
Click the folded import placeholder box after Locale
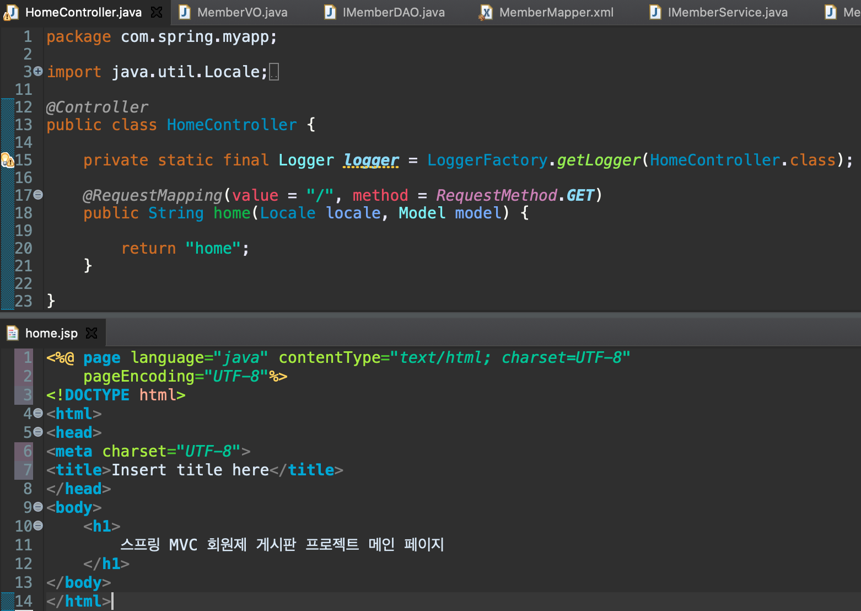point(274,72)
